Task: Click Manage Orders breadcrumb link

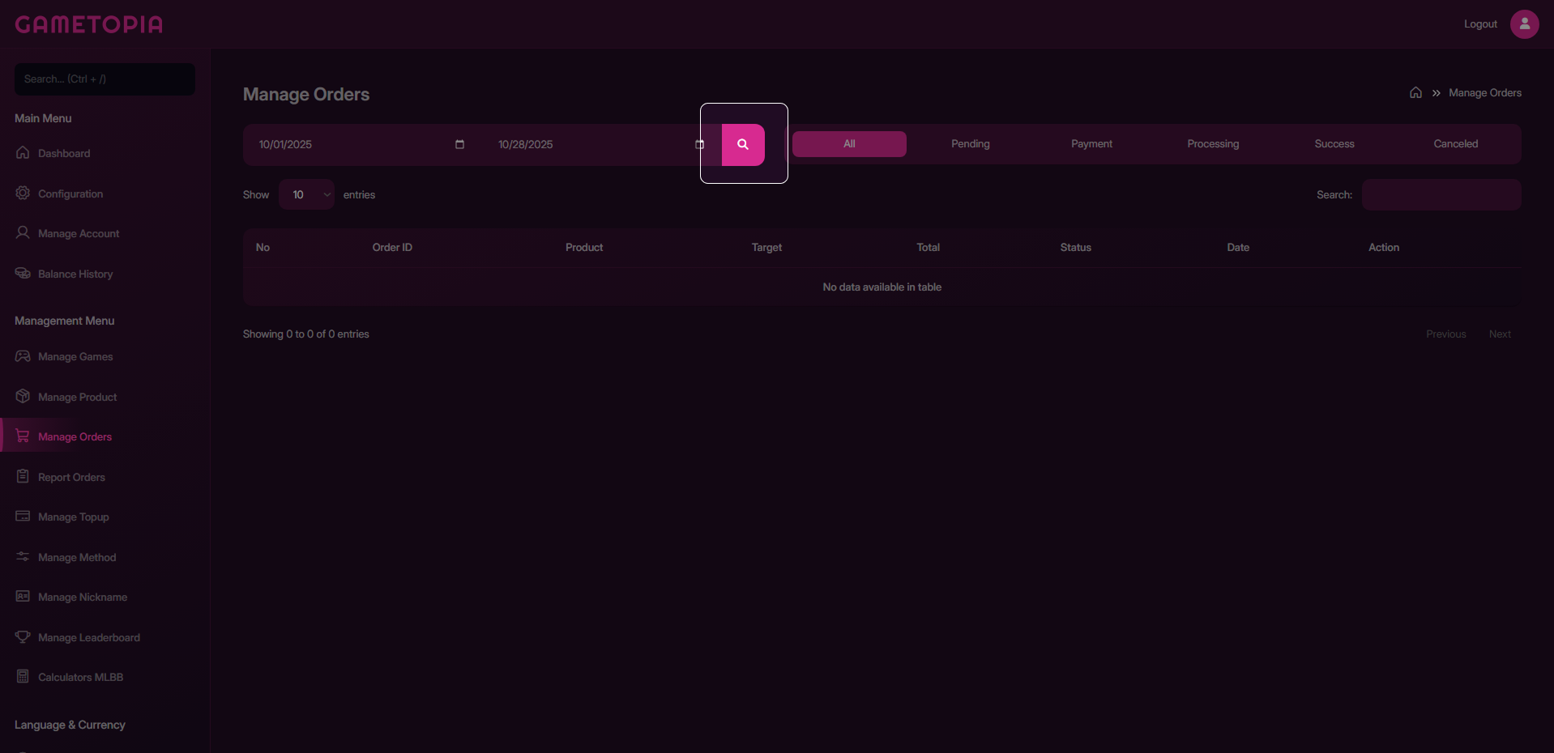Action: [1484, 93]
